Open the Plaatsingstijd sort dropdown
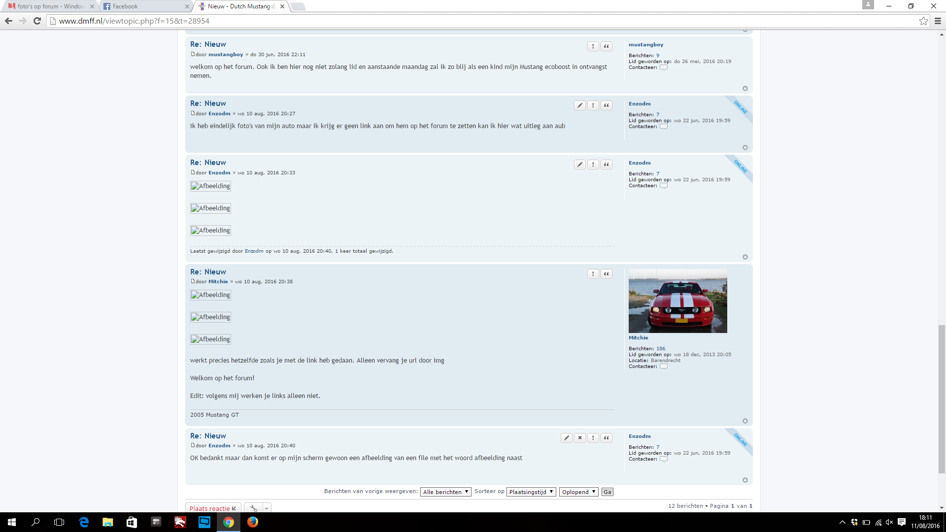 (x=531, y=492)
